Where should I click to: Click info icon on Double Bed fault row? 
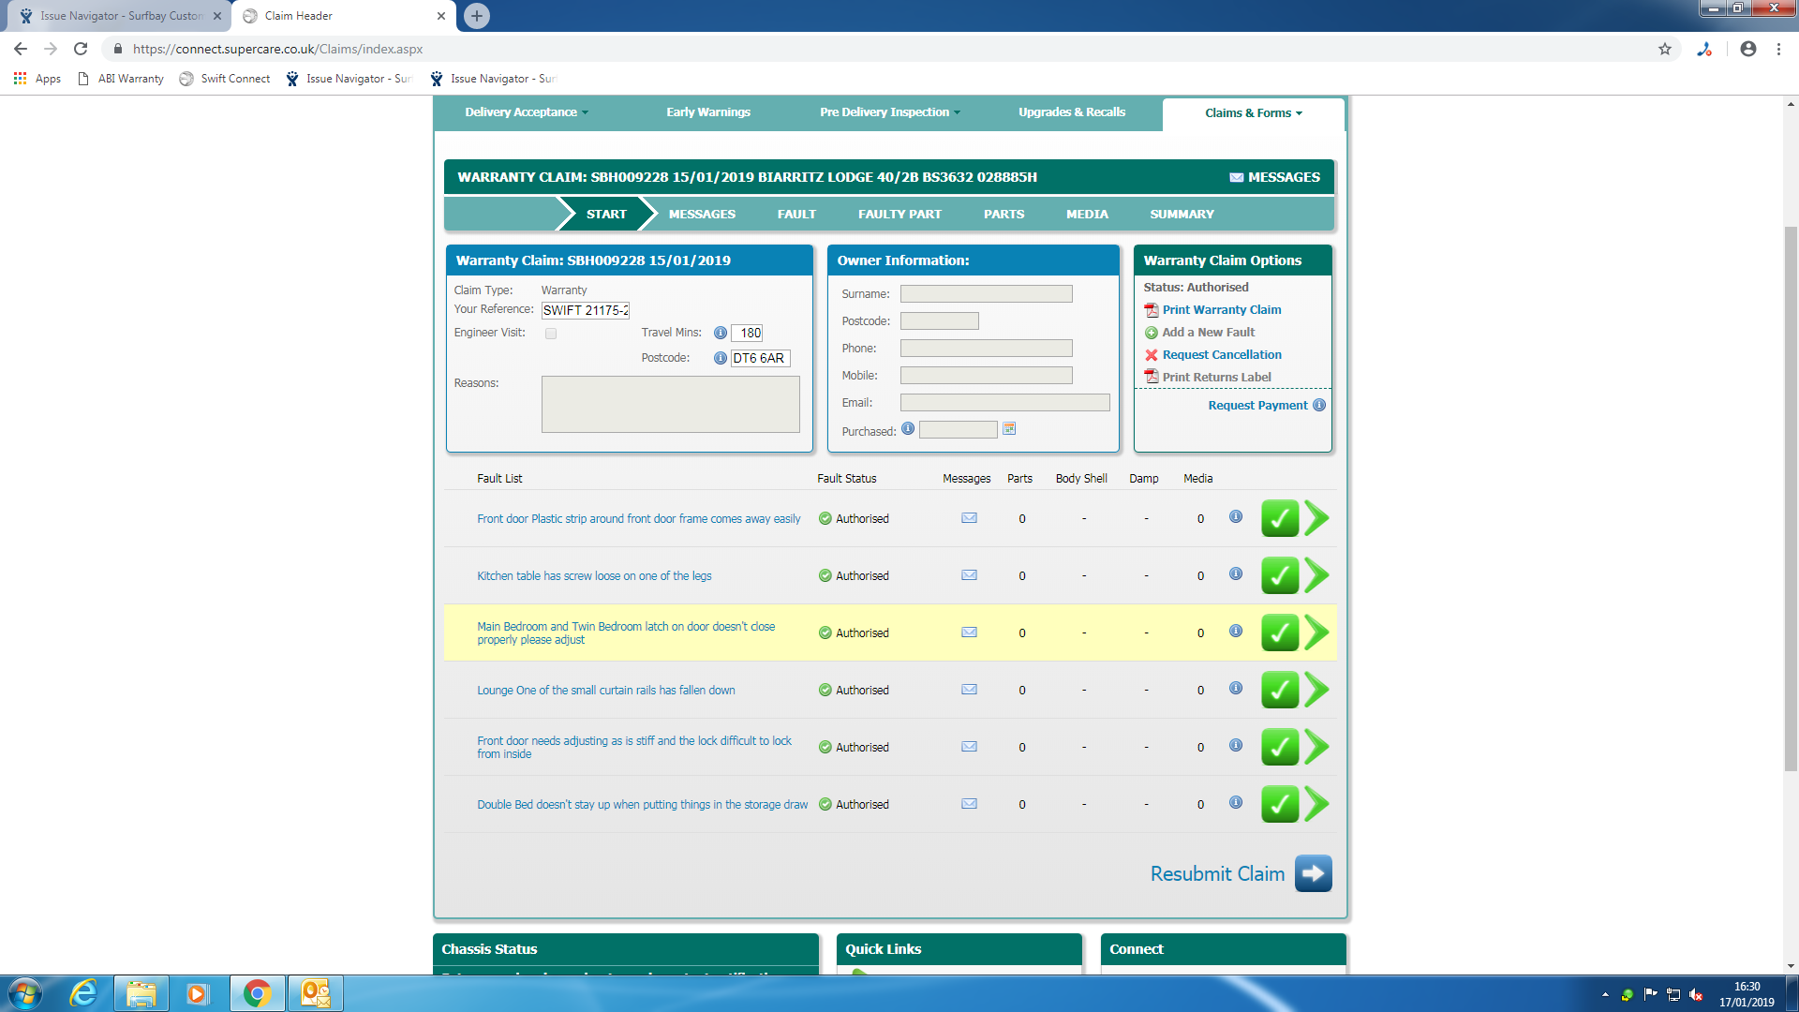[1236, 803]
